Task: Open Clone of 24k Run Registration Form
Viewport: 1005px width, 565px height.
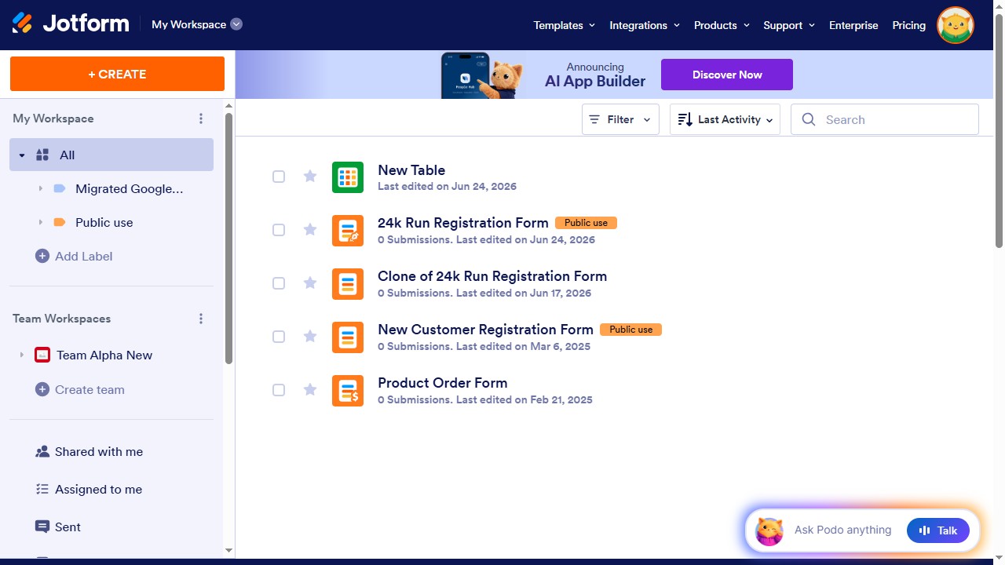Action: click(x=492, y=276)
